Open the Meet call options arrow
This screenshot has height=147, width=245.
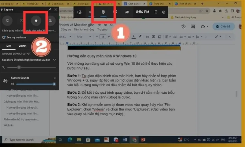pos(208,27)
